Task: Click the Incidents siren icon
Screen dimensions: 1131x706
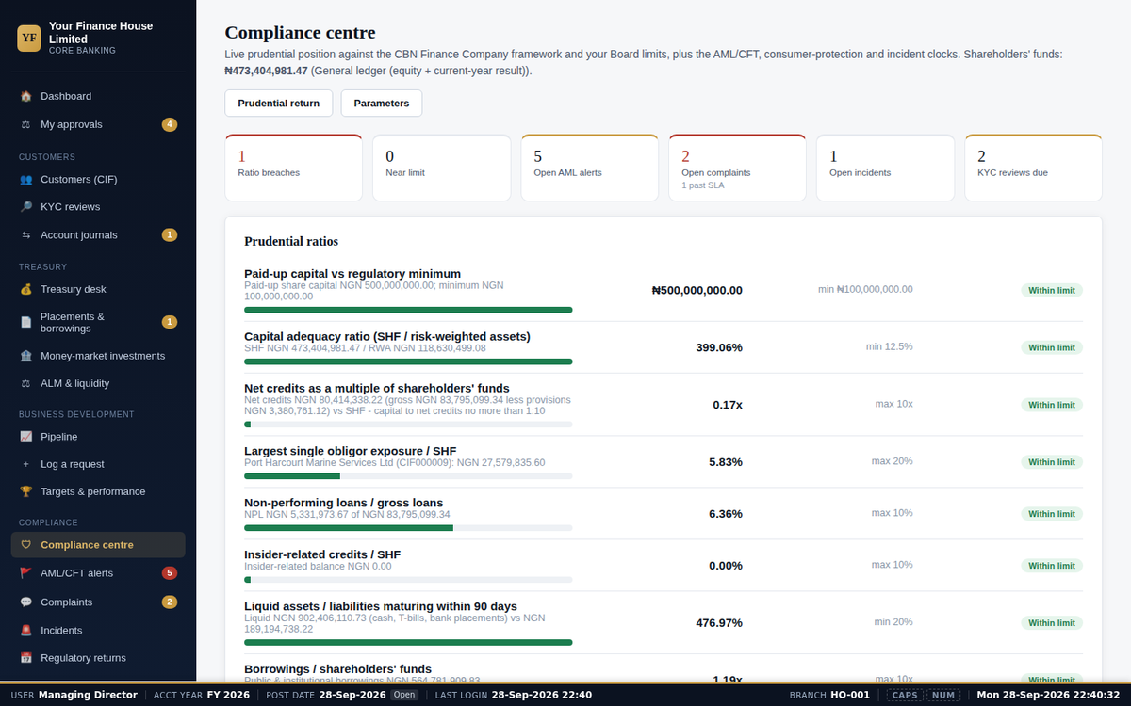Action: [x=26, y=631]
